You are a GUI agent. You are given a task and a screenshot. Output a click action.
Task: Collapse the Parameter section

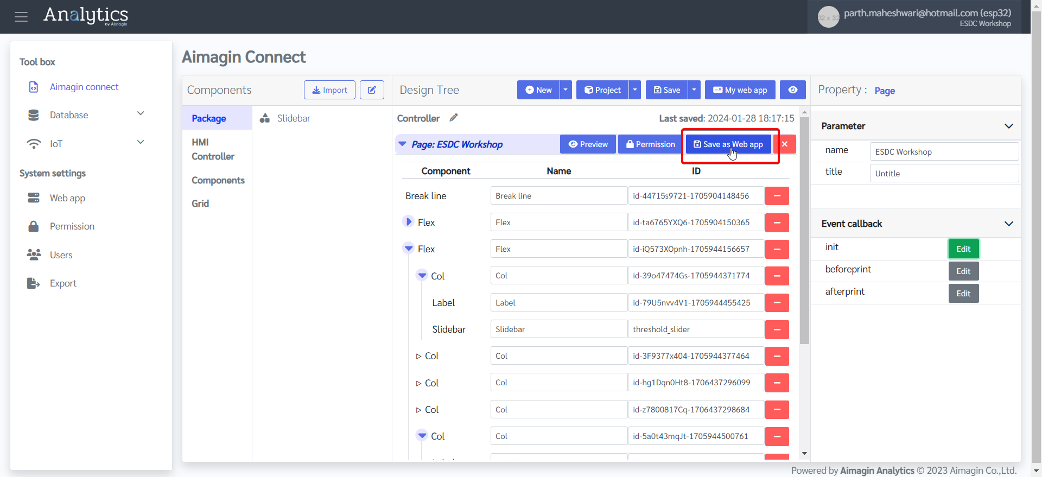point(1008,126)
